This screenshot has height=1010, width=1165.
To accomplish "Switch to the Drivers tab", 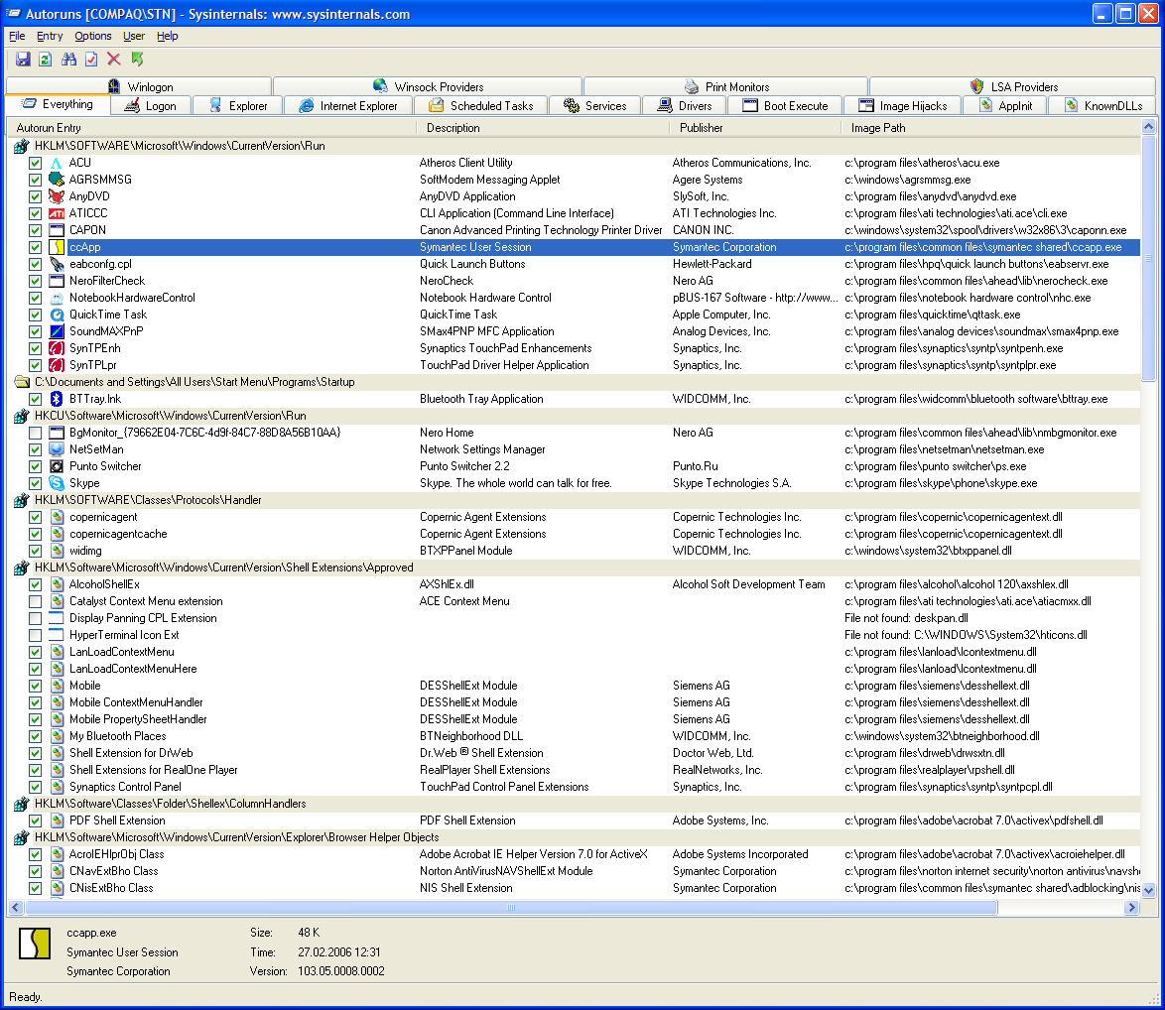I will (x=685, y=105).
